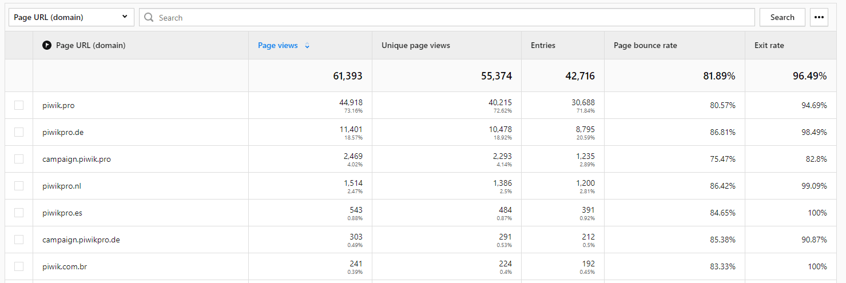Click the play icon beside Page URL header
The image size is (846, 283).
[x=47, y=45]
